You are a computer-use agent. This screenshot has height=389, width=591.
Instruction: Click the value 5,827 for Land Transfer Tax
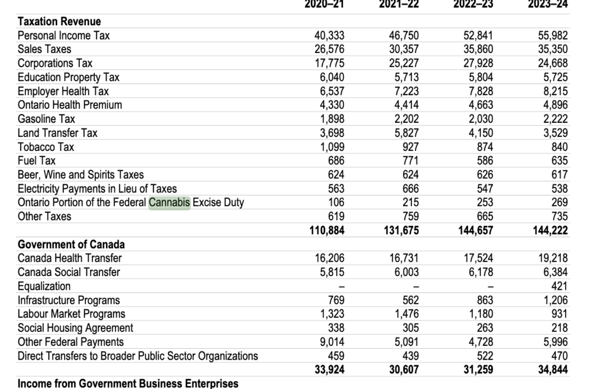406,133
